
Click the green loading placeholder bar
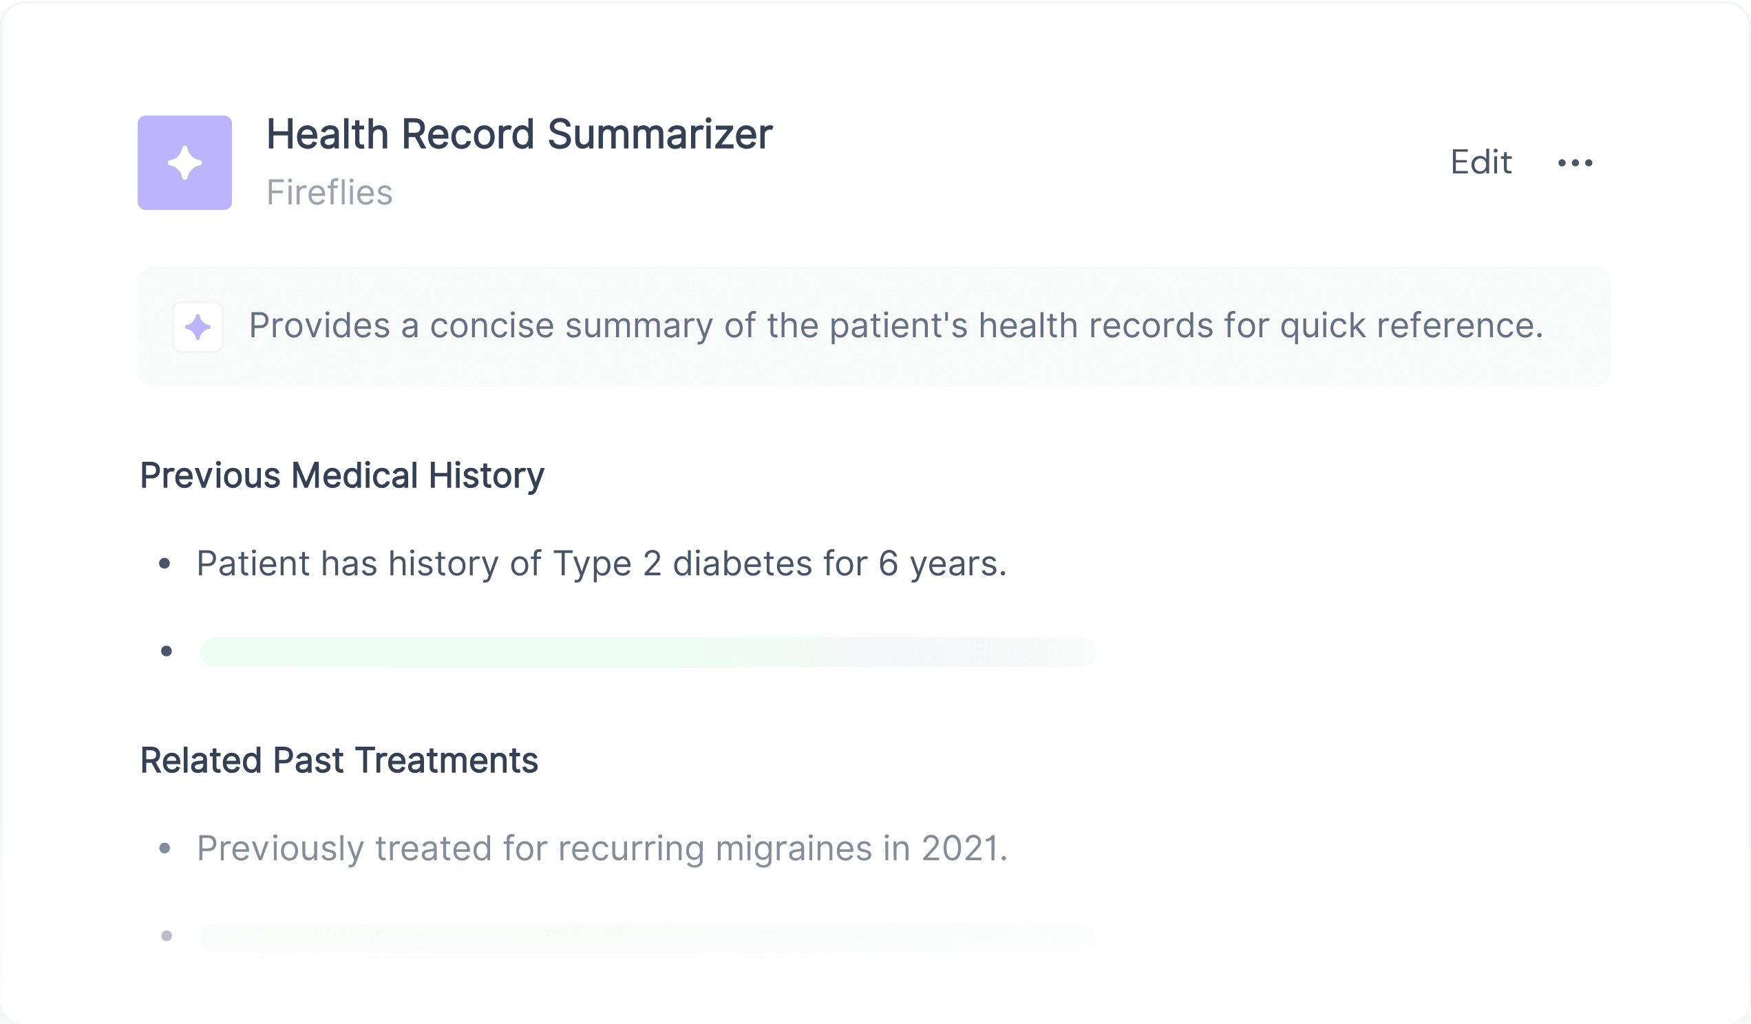pos(648,652)
